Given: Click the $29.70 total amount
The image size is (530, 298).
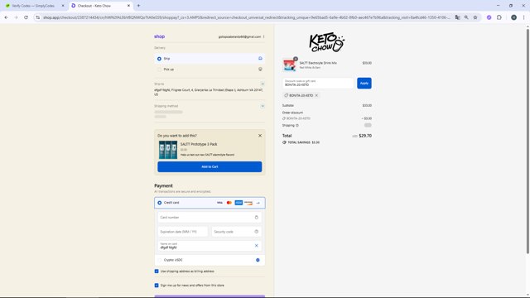Looking at the screenshot, I should 365,136.
